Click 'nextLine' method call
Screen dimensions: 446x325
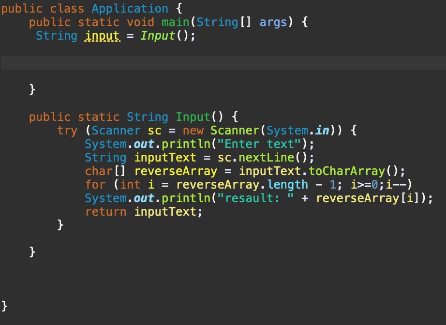pos(266,158)
